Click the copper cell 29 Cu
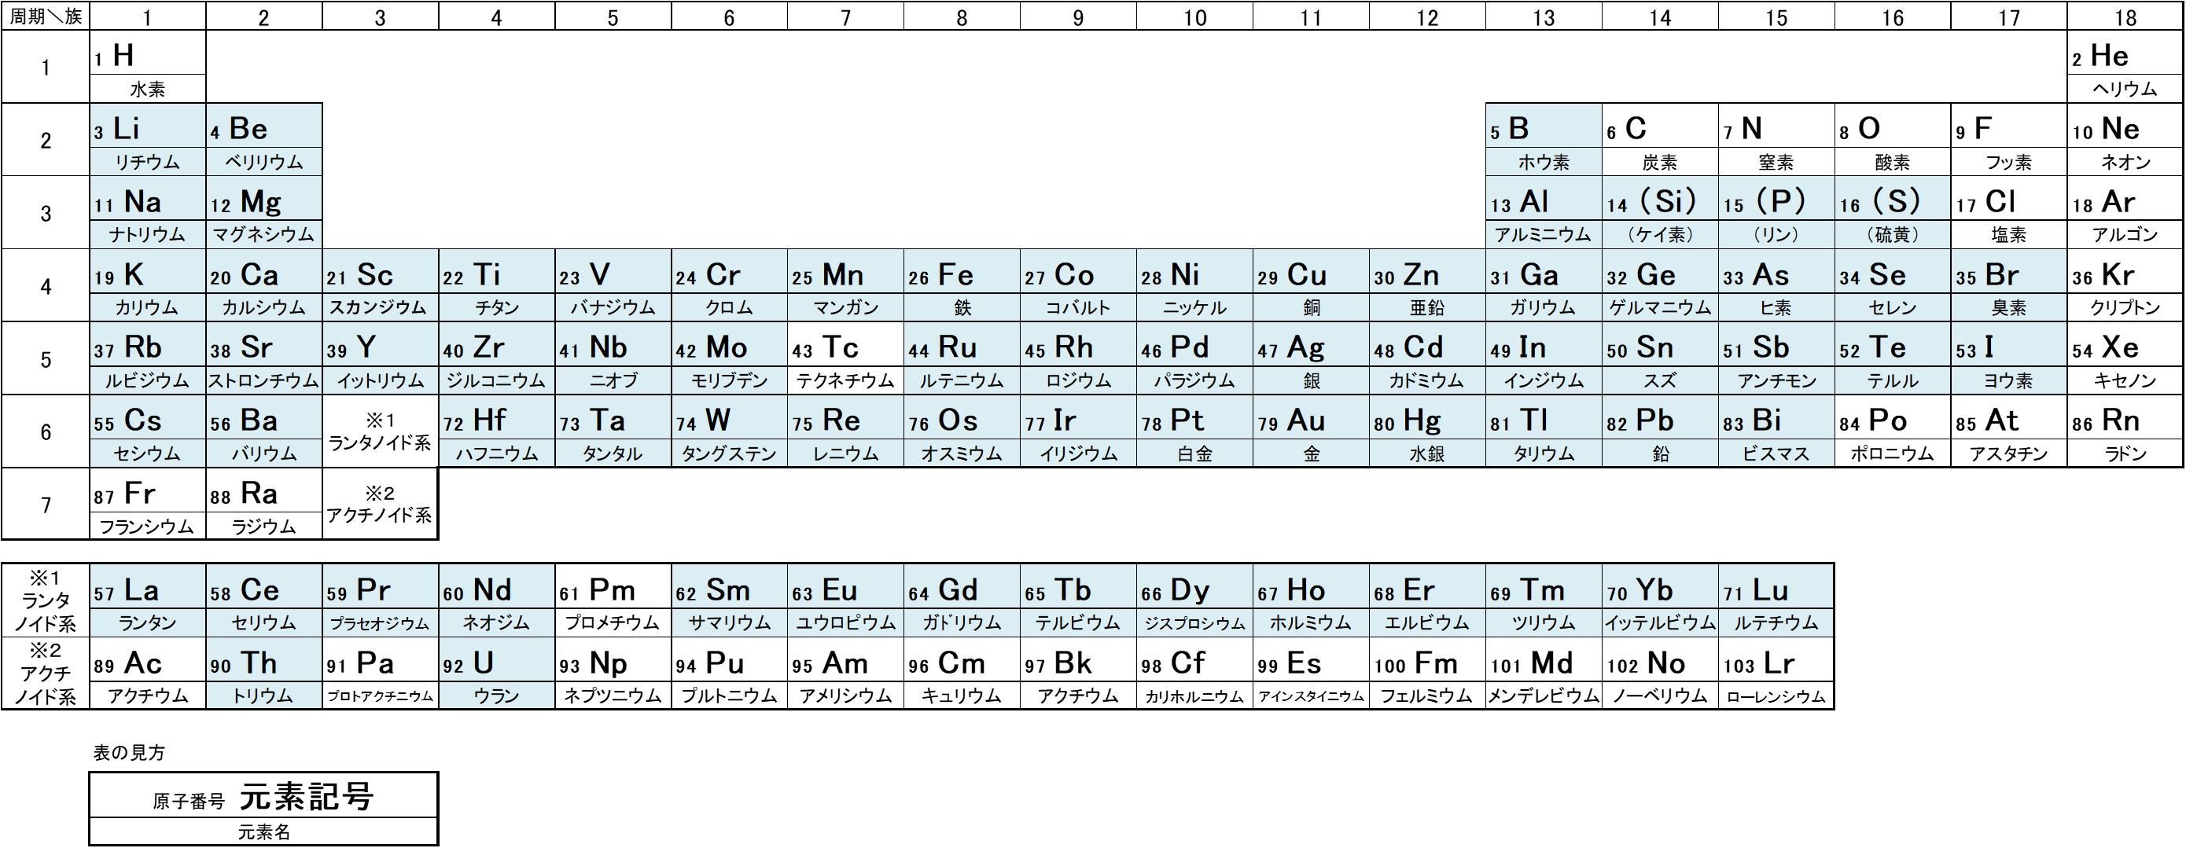Image resolution: width=2186 pixels, height=848 pixels. (x=1311, y=286)
